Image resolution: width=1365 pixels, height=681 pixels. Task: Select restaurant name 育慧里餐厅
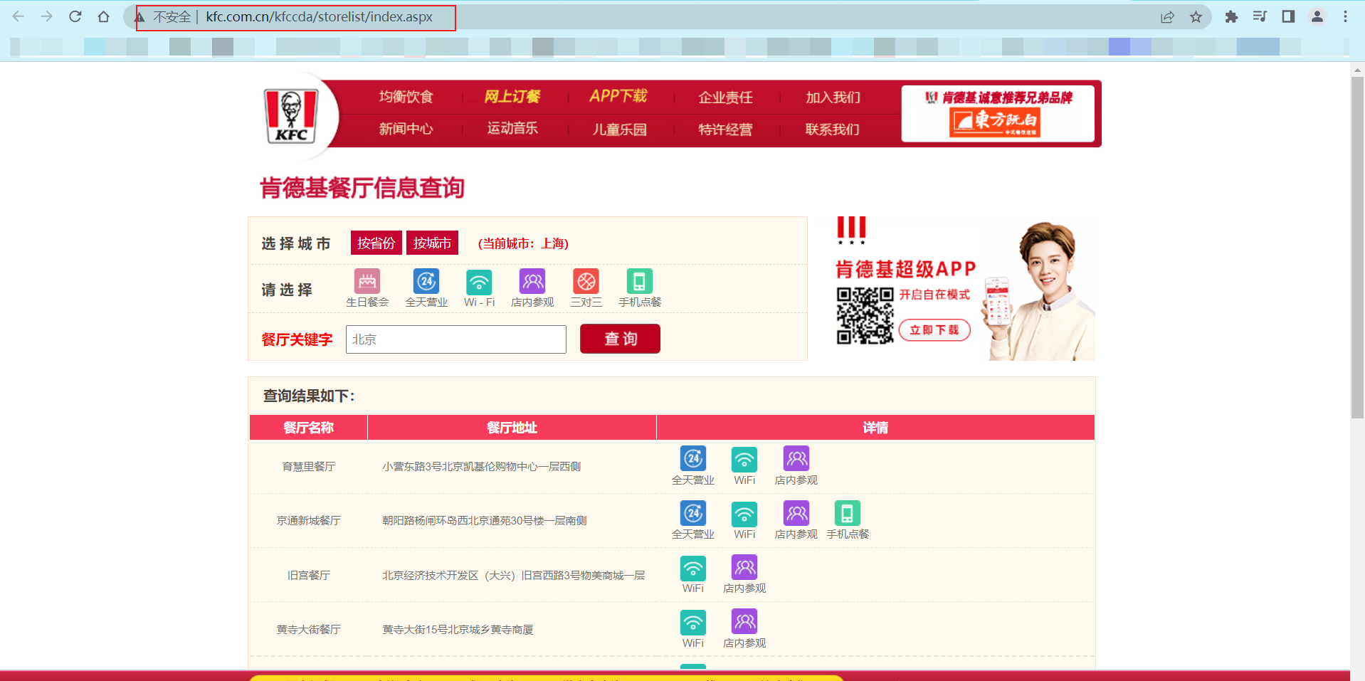coord(309,467)
